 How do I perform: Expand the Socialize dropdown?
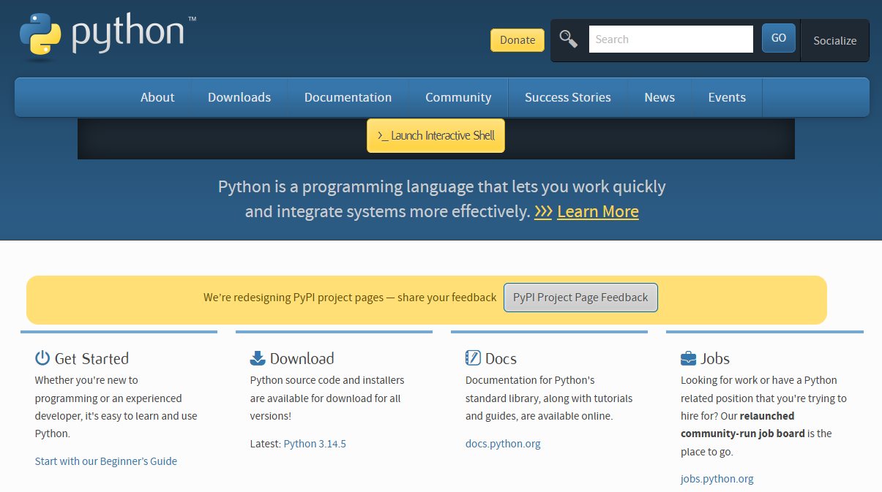[835, 40]
